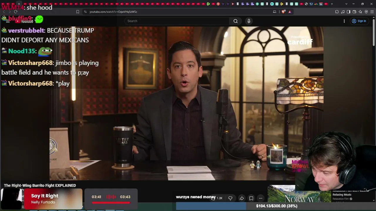The image size is (376, 211).
Task: Click the Brave Shields lion icon
Action: [283, 12]
